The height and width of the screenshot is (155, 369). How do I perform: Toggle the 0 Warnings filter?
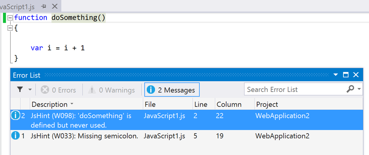tap(112, 90)
